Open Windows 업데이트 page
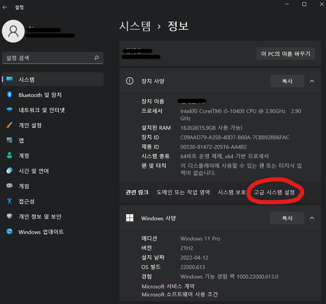This screenshot has width=326, height=304. pos(53,232)
